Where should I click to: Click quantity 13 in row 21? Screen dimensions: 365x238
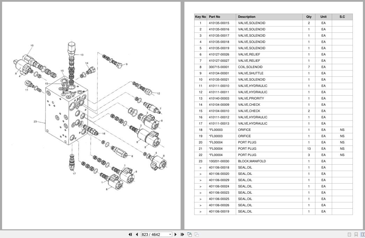[309, 149]
